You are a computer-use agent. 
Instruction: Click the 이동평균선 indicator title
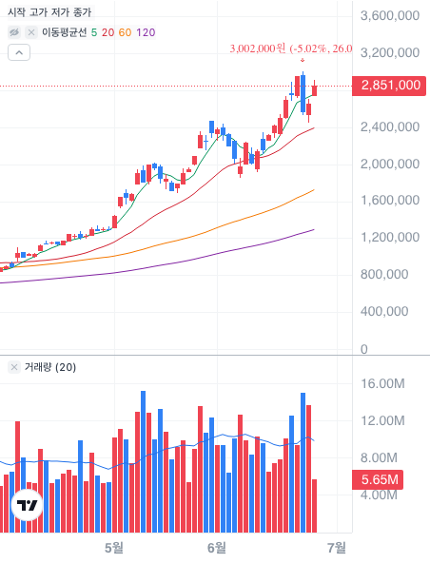click(65, 32)
